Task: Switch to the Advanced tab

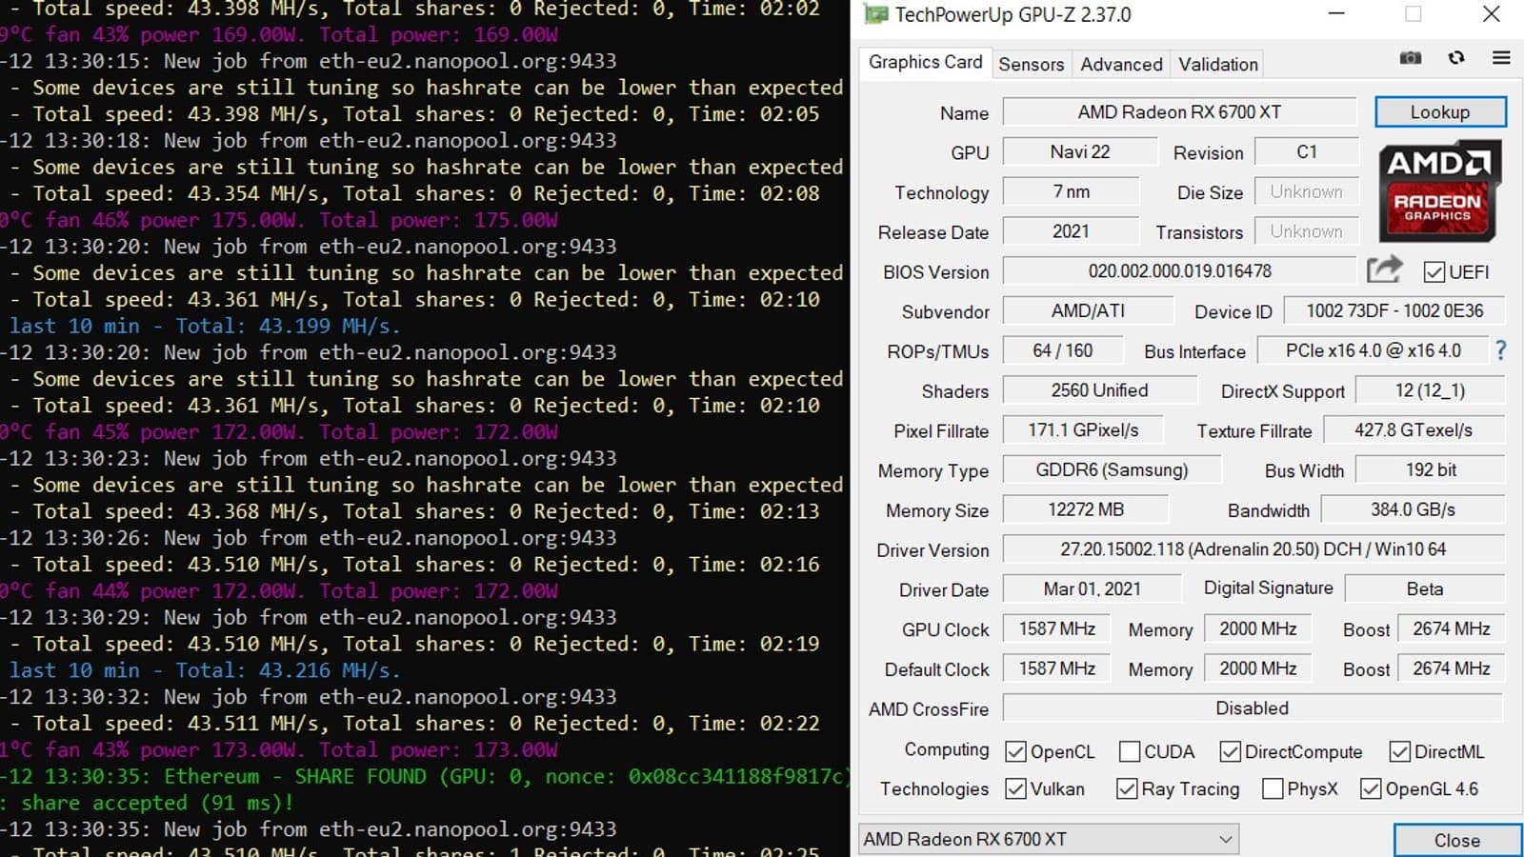Action: click(1121, 64)
